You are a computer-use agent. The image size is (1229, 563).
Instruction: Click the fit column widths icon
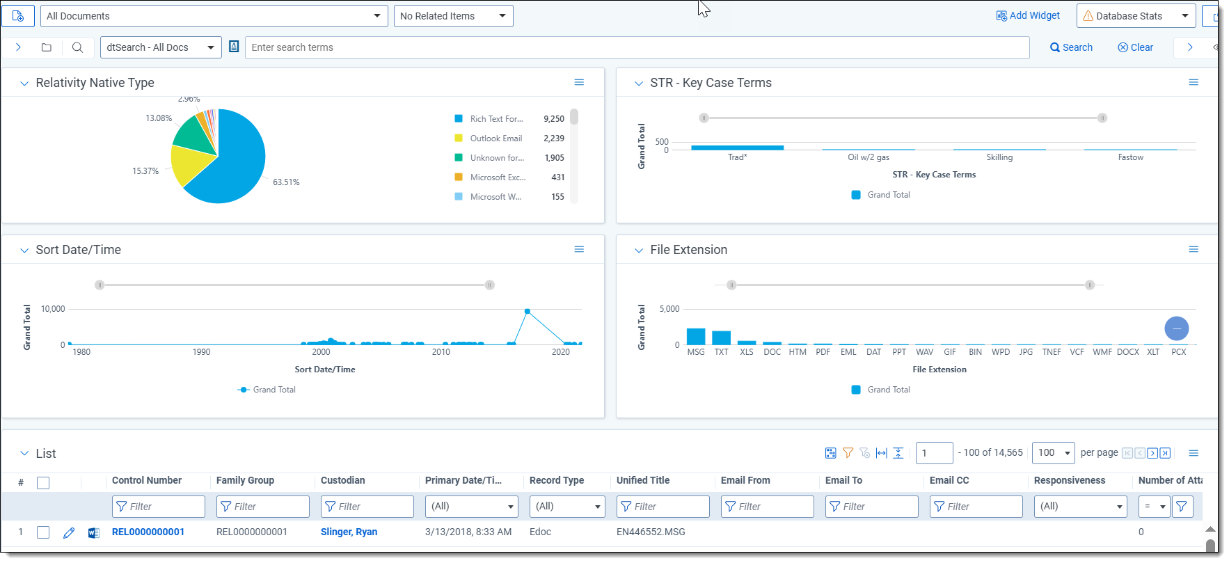coord(881,453)
